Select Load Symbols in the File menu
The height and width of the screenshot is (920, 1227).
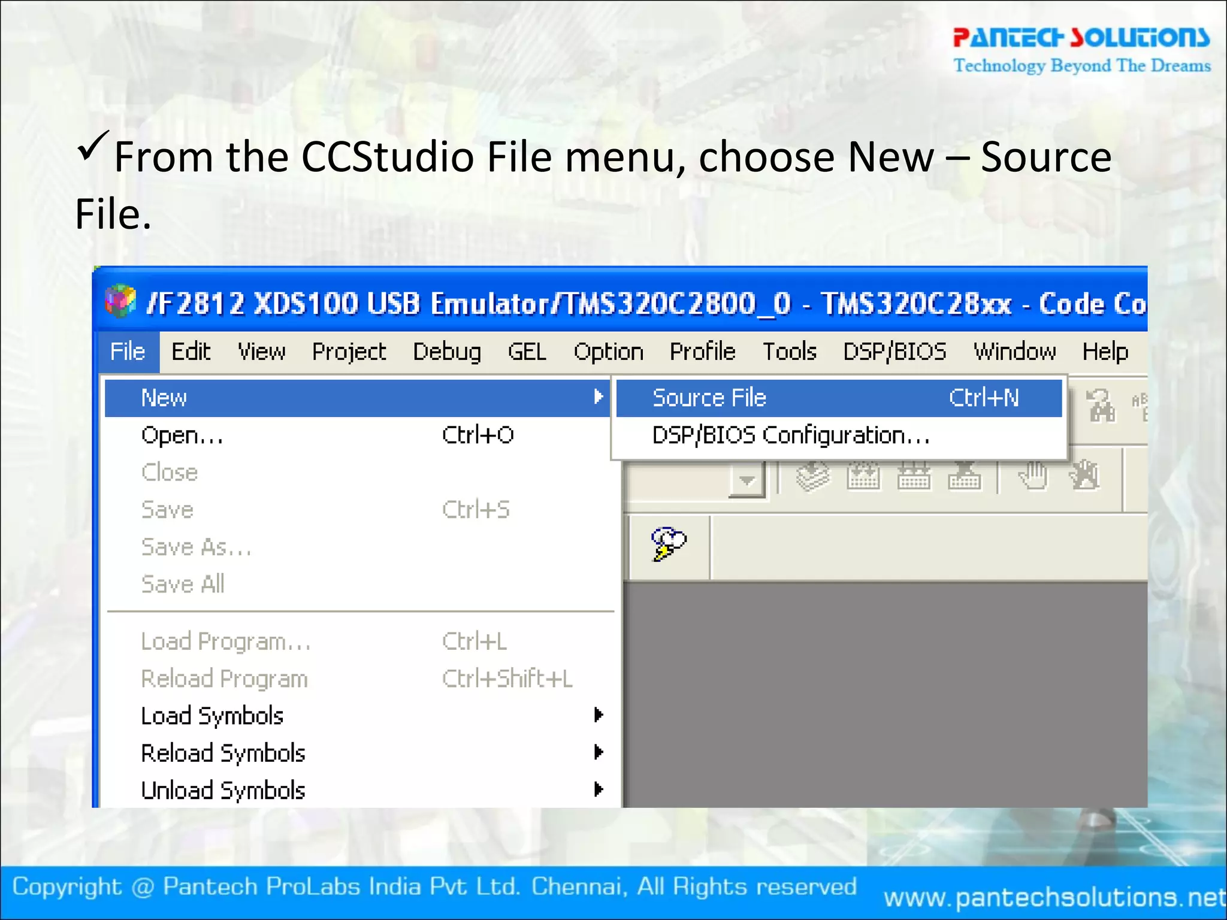point(358,716)
